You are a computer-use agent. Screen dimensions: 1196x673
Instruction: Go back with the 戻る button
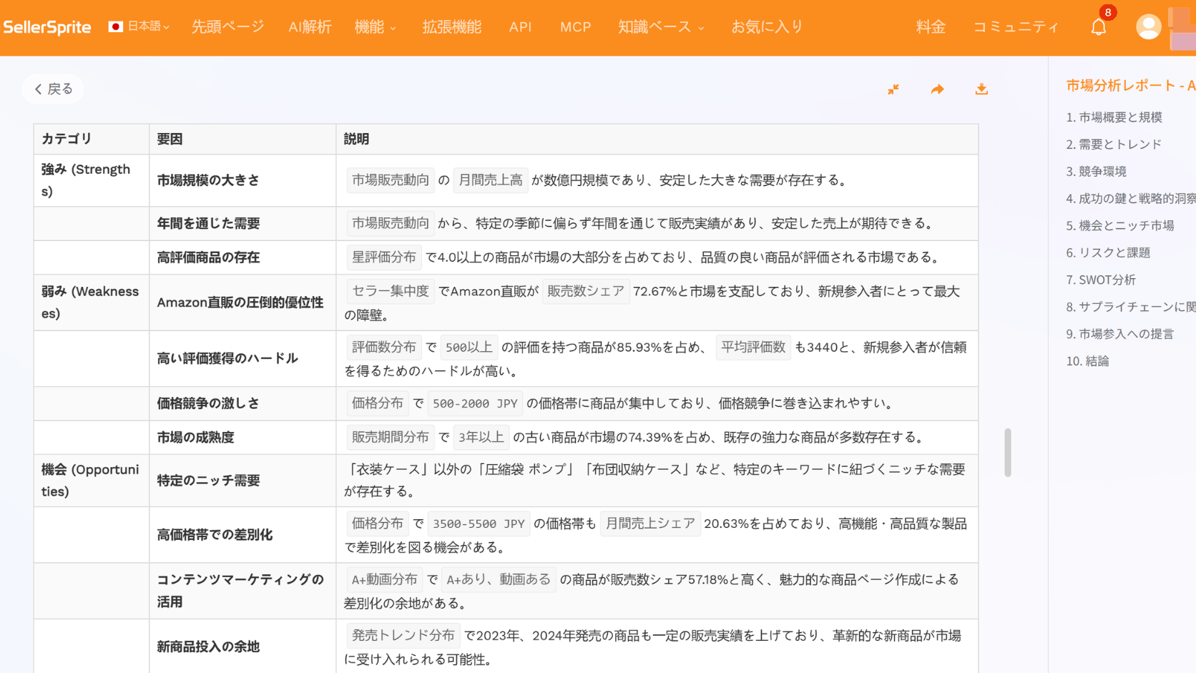click(54, 89)
